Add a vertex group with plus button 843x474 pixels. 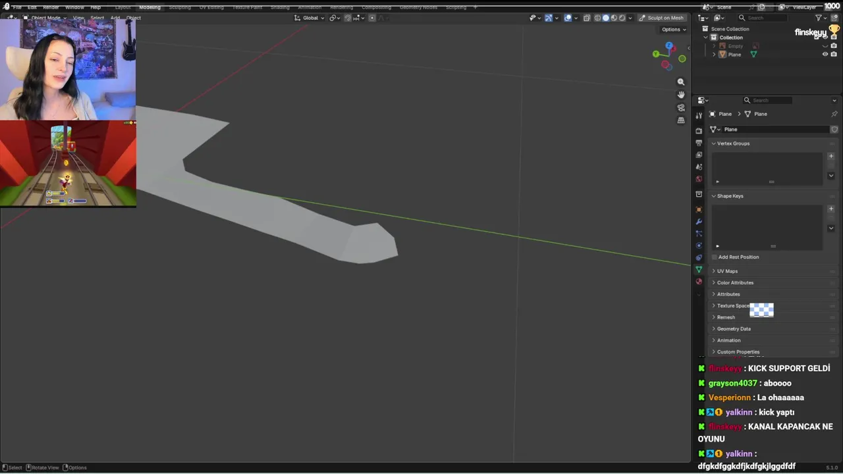830,156
